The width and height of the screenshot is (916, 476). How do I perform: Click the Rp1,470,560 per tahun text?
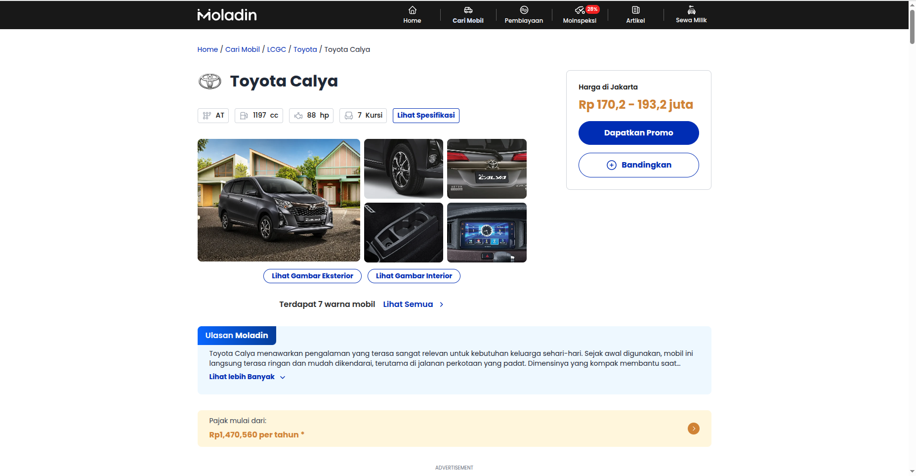coord(256,435)
